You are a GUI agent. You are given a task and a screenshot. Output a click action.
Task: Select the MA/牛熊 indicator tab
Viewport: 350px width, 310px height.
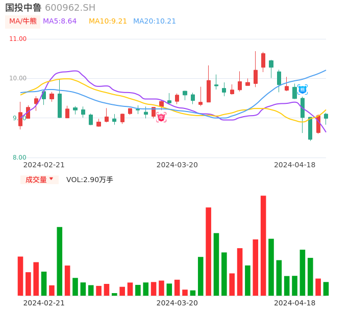coord(23,21)
